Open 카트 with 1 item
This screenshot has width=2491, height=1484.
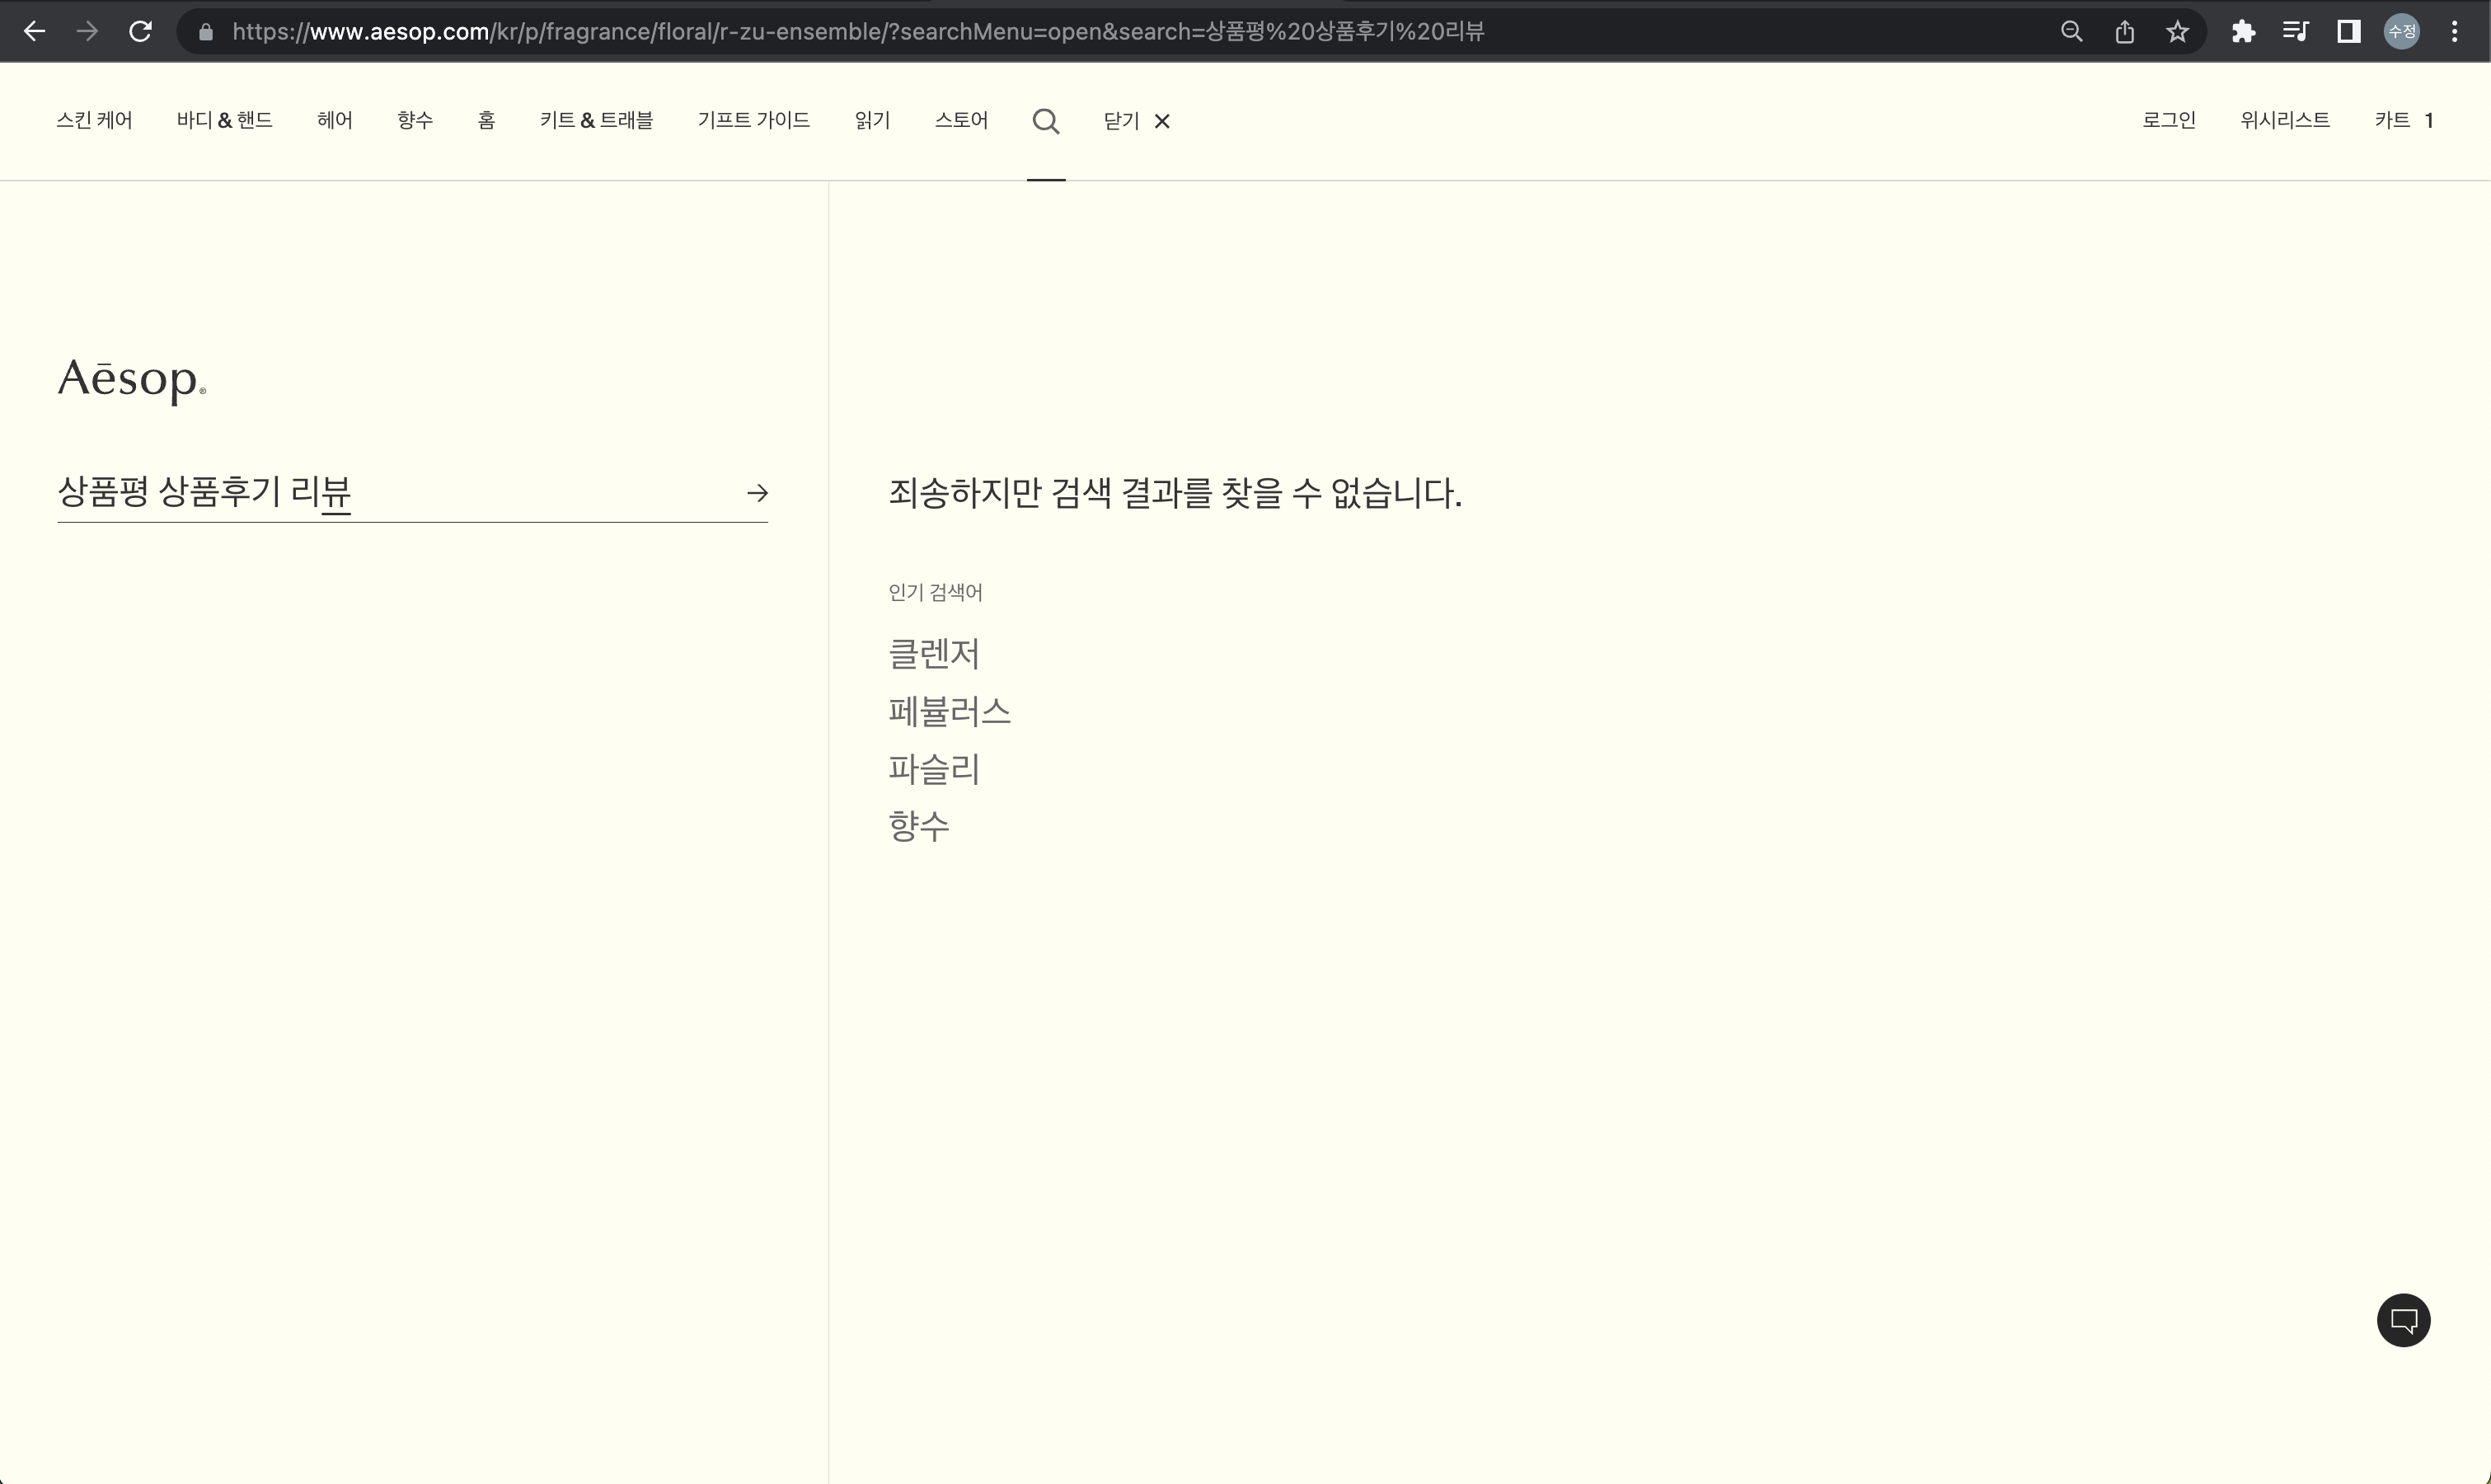pyautogui.click(x=2404, y=120)
